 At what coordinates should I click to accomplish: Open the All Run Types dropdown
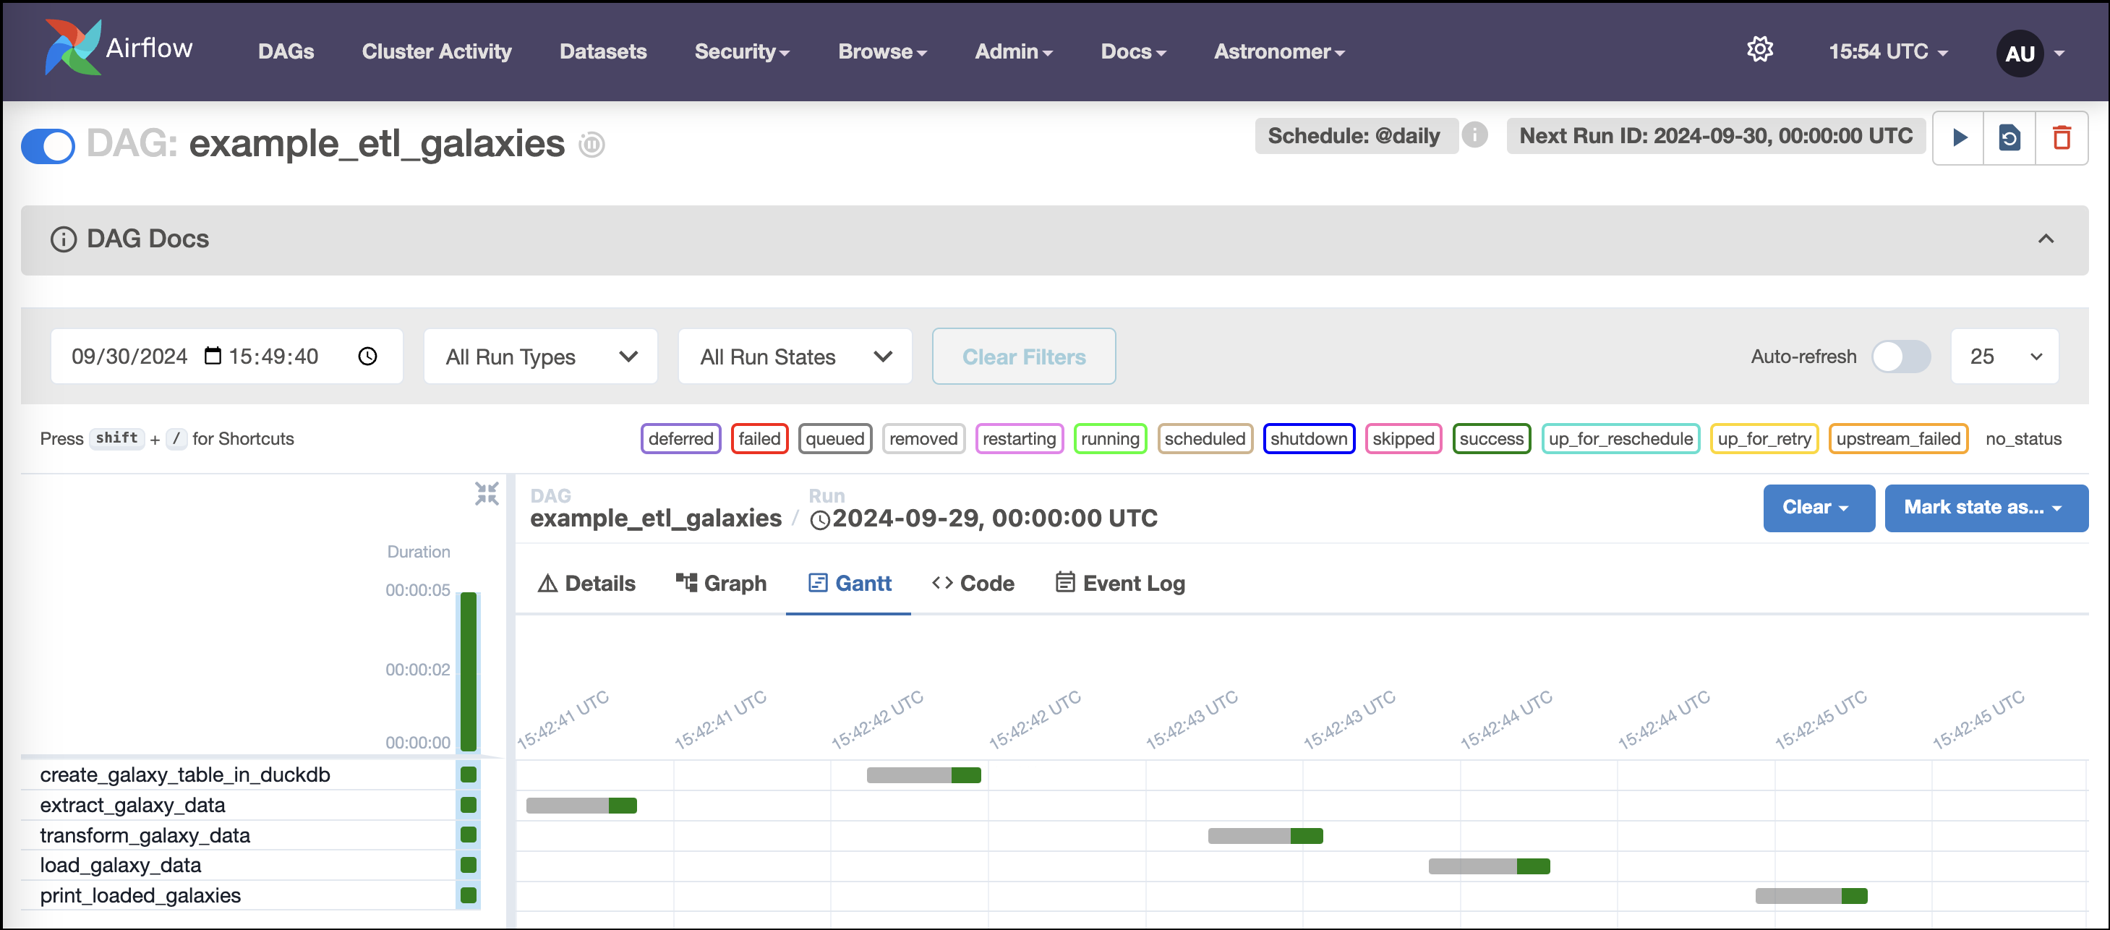541,356
